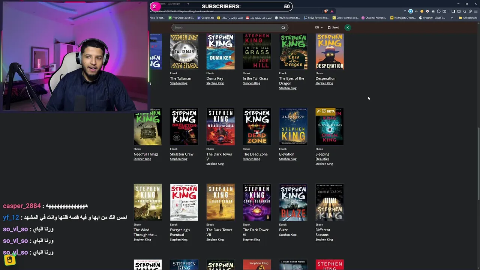Click The Talisman title link
Screen dimensions: 480x270
pyautogui.click(x=180, y=78)
